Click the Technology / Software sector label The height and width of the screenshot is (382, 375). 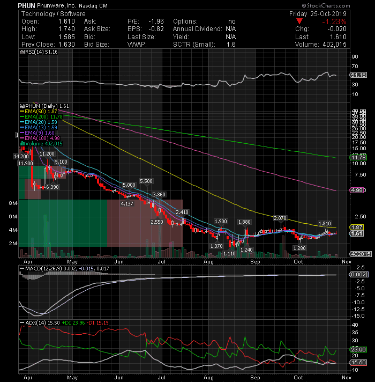[54, 14]
